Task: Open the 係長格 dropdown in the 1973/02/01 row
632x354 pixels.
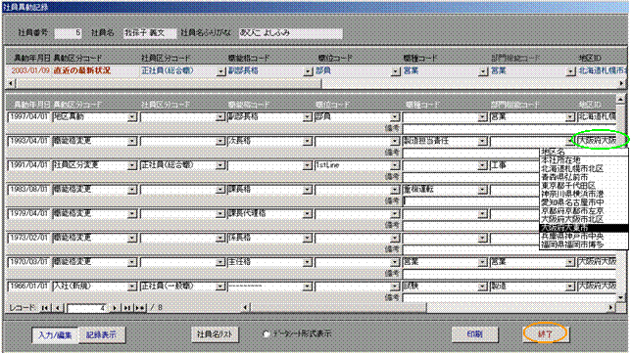Action: pos(308,238)
